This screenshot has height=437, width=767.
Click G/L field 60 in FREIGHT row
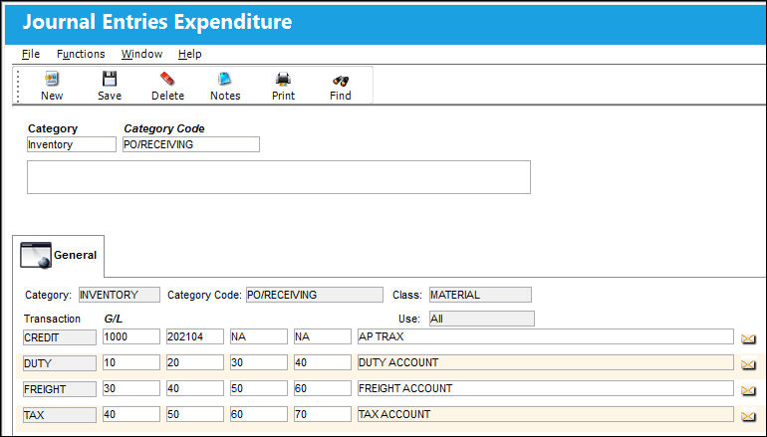323,388
